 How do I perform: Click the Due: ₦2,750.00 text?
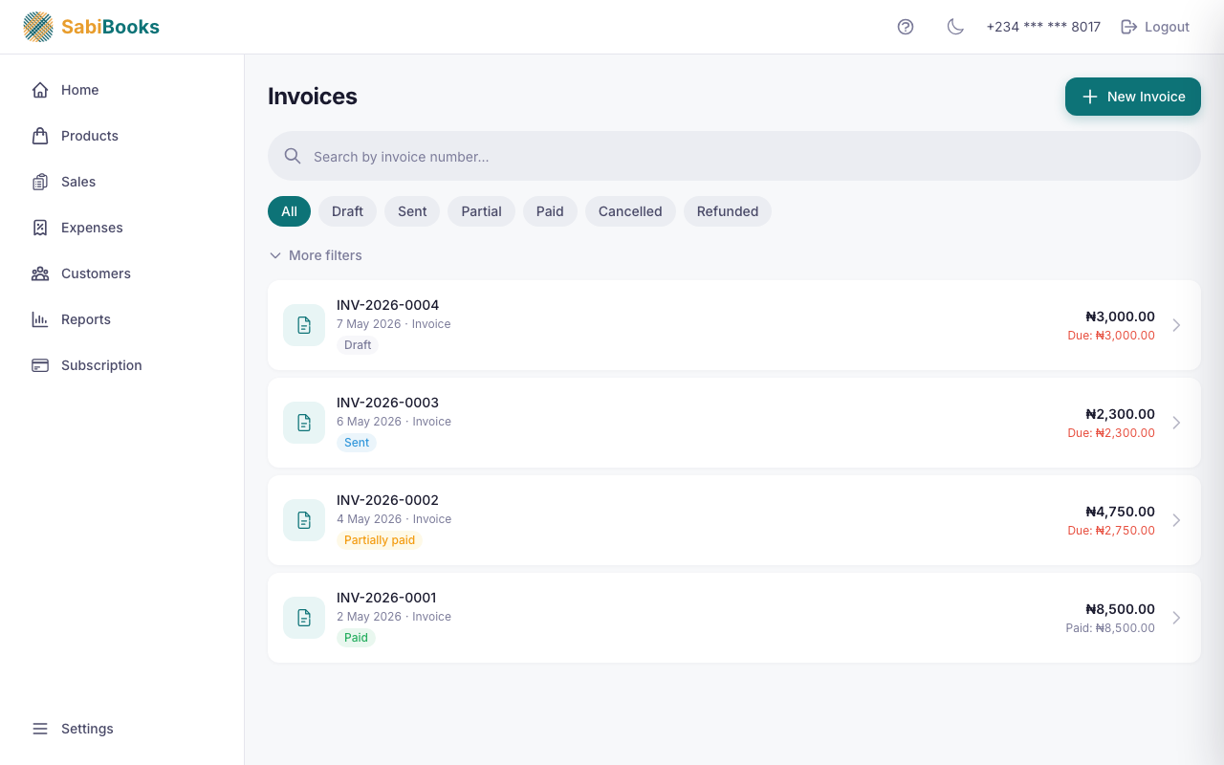click(1111, 531)
